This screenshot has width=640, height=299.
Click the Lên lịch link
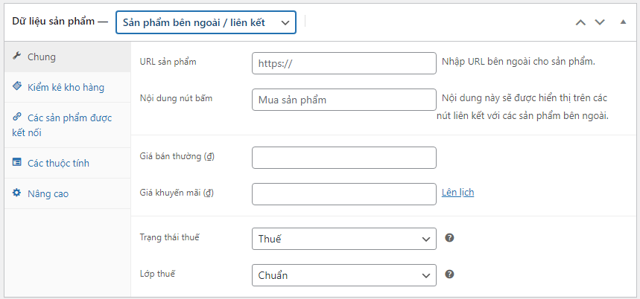pyautogui.click(x=457, y=193)
